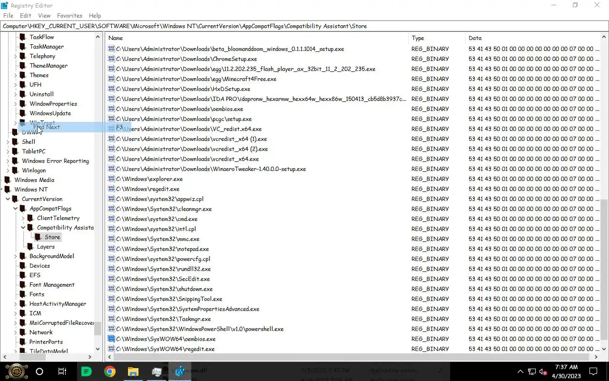
Task: Open Google Chrome from the taskbar
Action: coord(110,371)
